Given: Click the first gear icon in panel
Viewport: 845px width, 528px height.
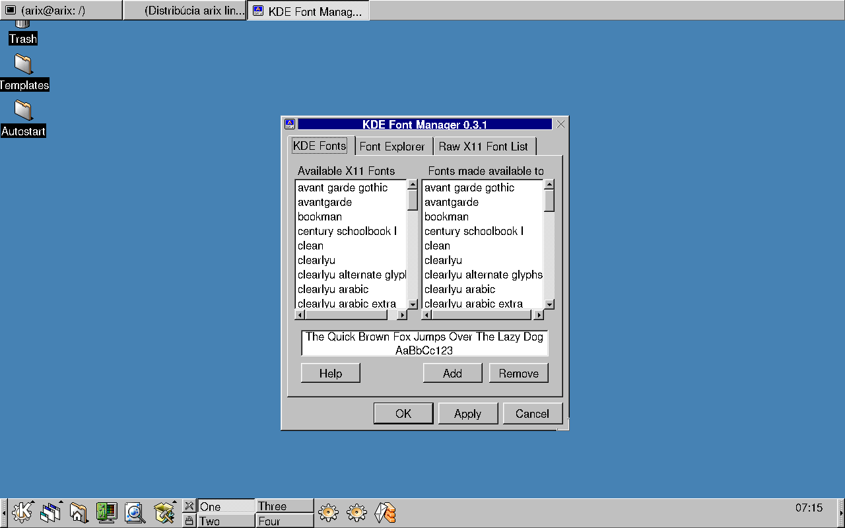Looking at the screenshot, I should point(328,511).
